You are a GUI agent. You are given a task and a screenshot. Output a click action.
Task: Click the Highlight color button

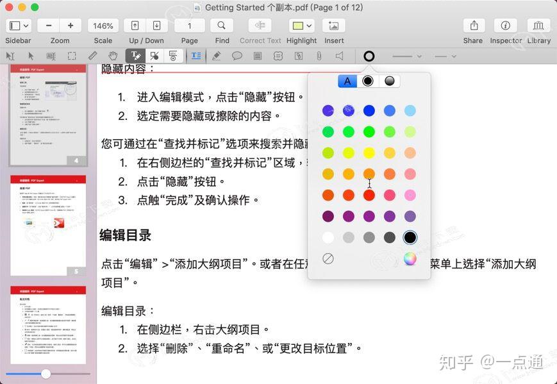coord(297,26)
